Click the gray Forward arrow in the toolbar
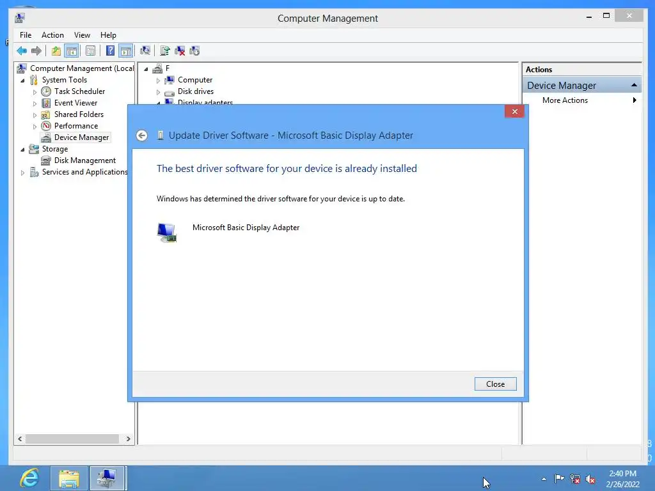This screenshot has width=655, height=491. (36, 51)
